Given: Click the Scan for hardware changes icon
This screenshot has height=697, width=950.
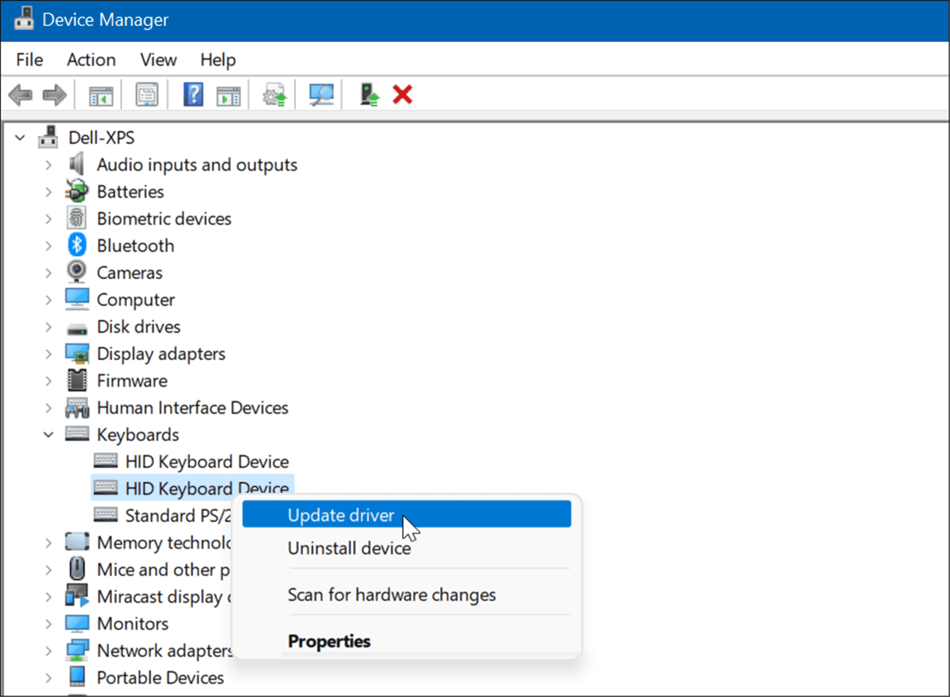Looking at the screenshot, I should point(320,95).
